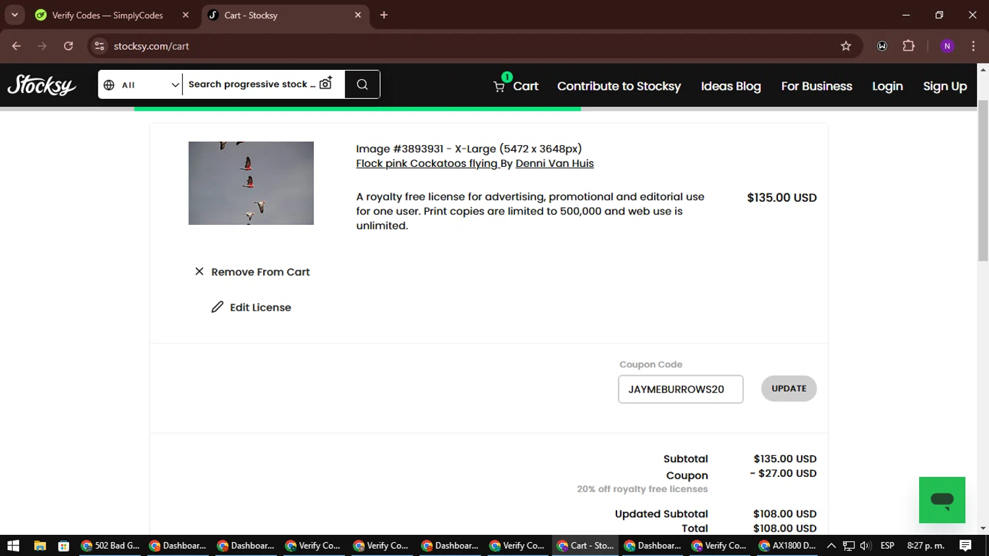Open network settings tray icon
This screenshot has width=989, height=556.
(x=849, y=545)
